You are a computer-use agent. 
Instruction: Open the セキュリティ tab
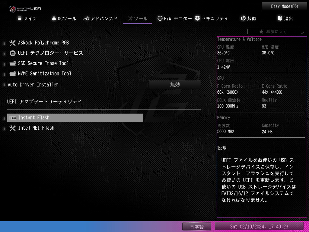[211, 18]
